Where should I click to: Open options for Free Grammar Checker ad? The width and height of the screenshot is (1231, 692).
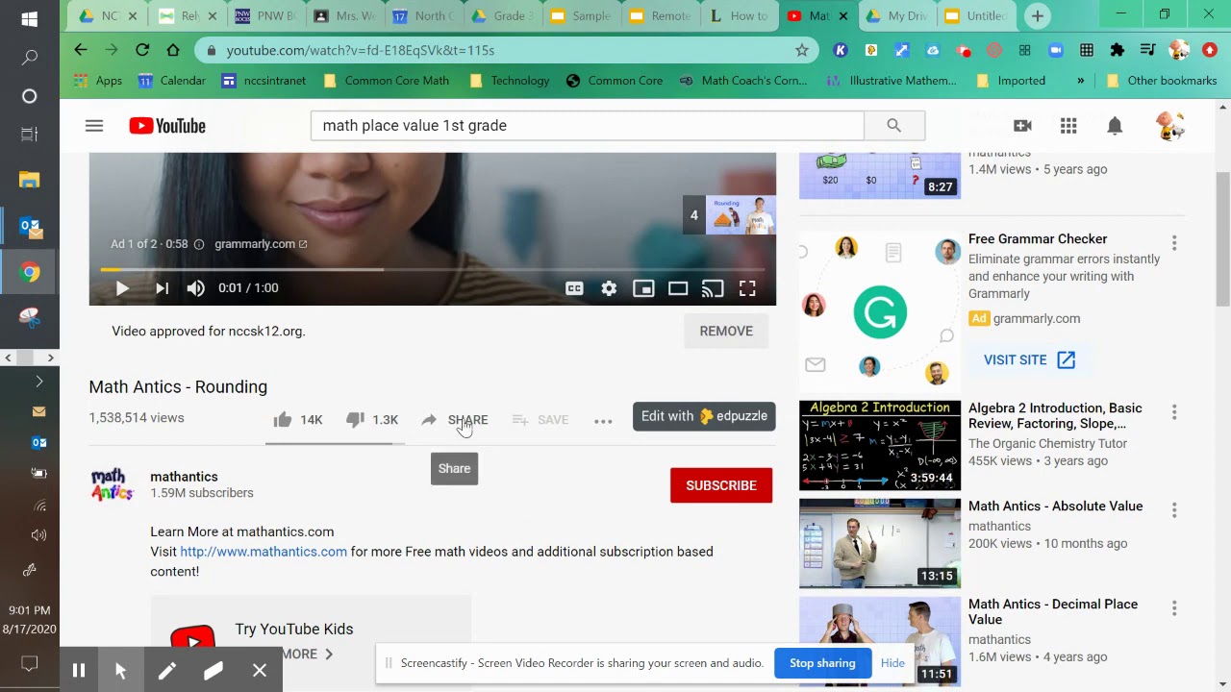tap(1174, 243)
